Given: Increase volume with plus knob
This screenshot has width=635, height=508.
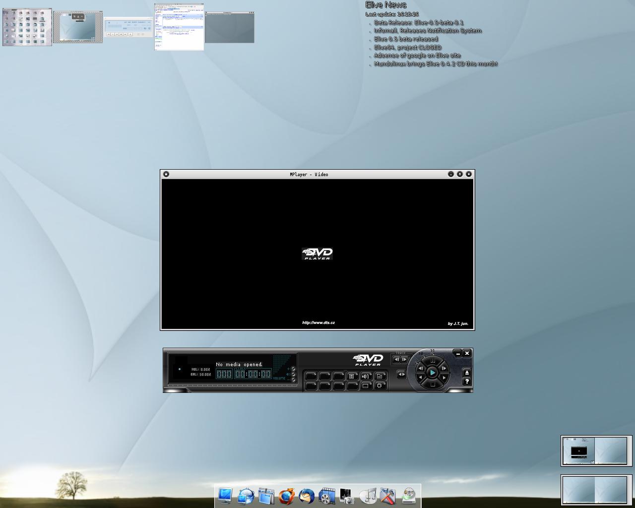Looking at the screenshot, I should (293, 369).
